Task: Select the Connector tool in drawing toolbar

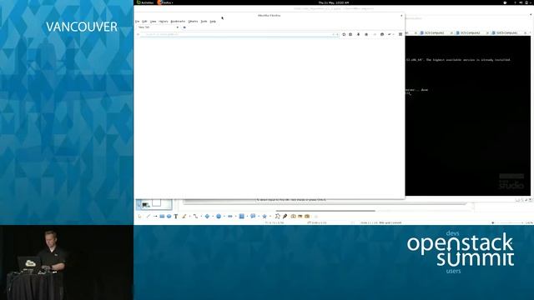Action: [x=195, y=217]
